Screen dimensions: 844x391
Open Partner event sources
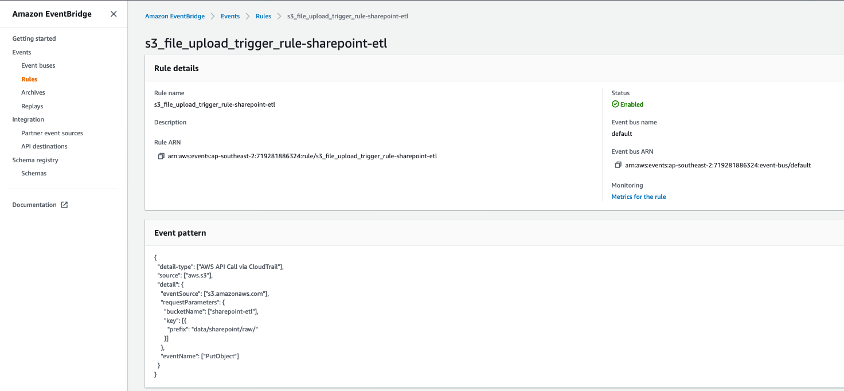pyautogui.click(x=52, y=133)
